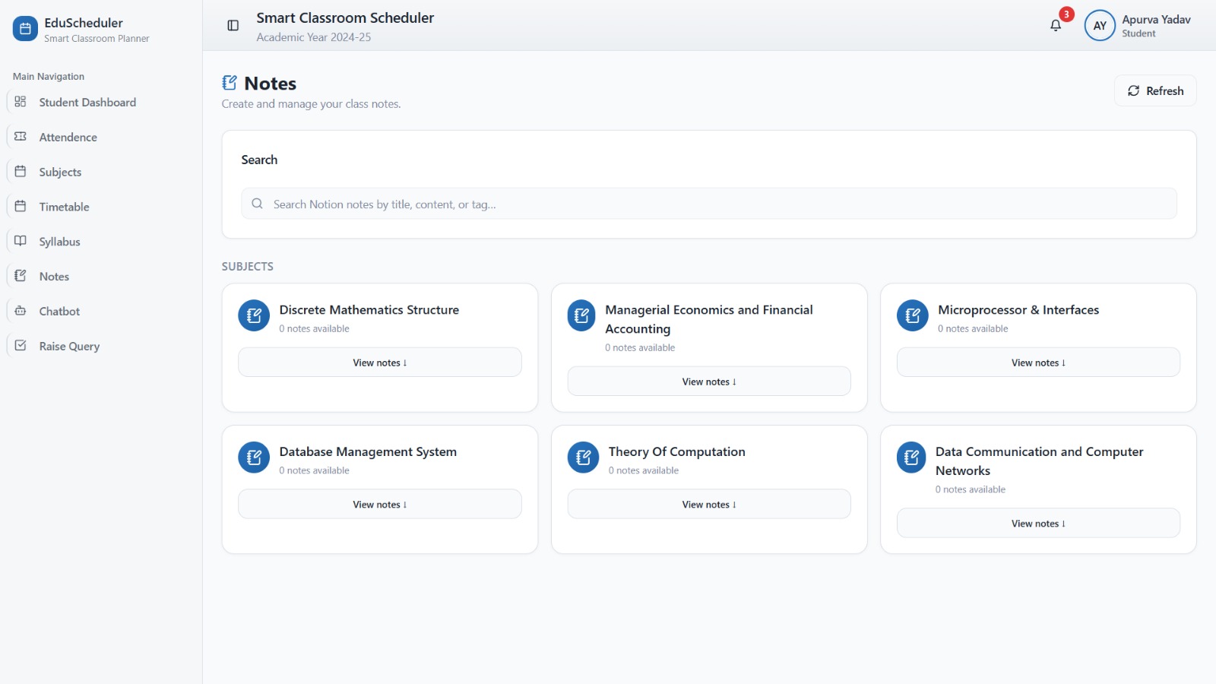This screenshot has height=684, width=1216.
Task: Click Data Communication and Computer Networks title
Action: pos(1039,461)
